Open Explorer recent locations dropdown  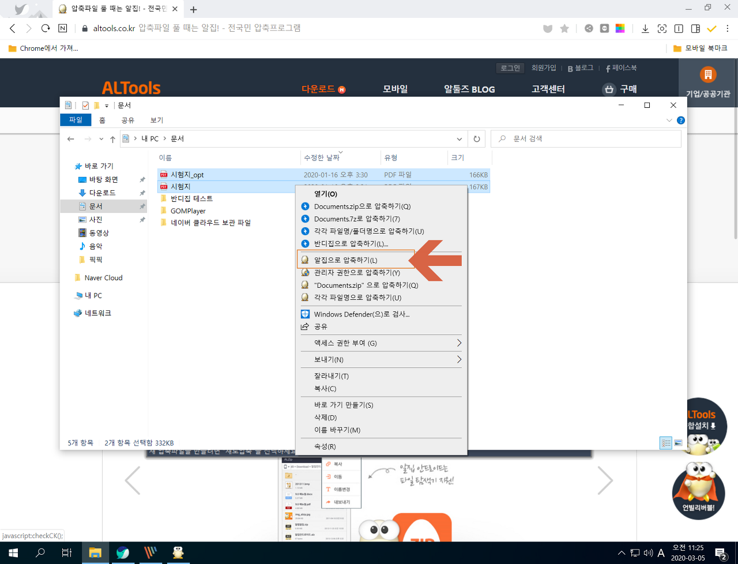tap(101, 139)
